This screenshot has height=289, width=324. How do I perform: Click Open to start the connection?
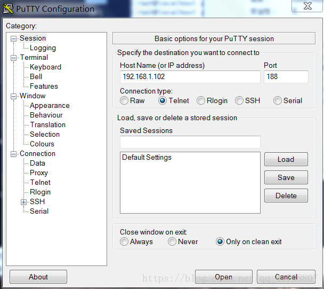pyautogui.click(x=224, y=277)
